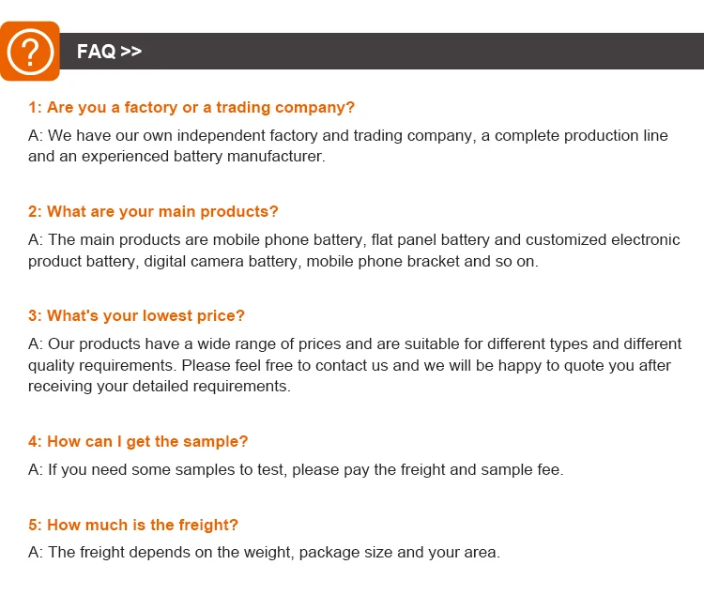704x595 pixels.
Task: Click the number 3: question label
Action: (35, 315)
